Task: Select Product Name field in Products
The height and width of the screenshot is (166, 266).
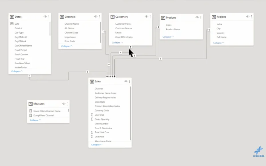Action: point(173,29)
